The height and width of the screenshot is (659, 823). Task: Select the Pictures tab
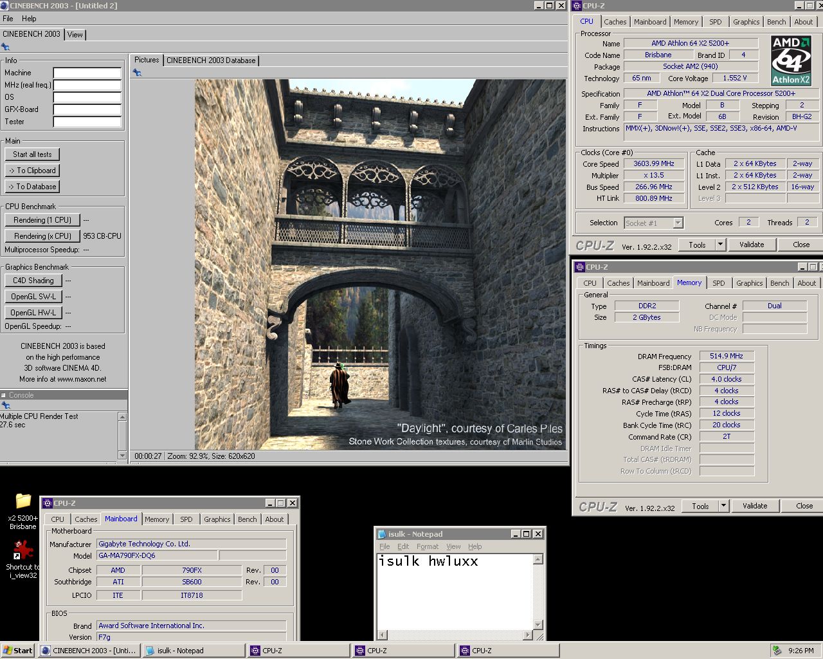click(147, 60)
